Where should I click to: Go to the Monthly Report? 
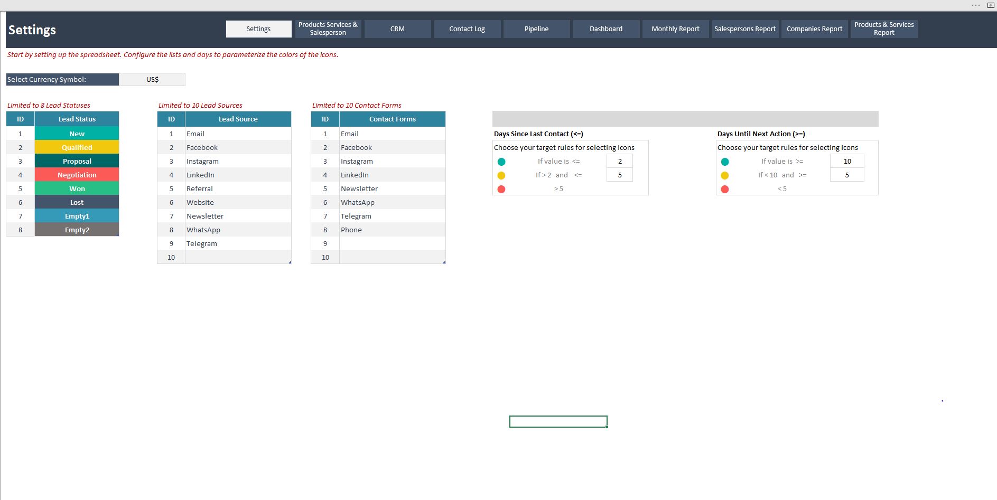pyautogui.click(x=675, y=29)
